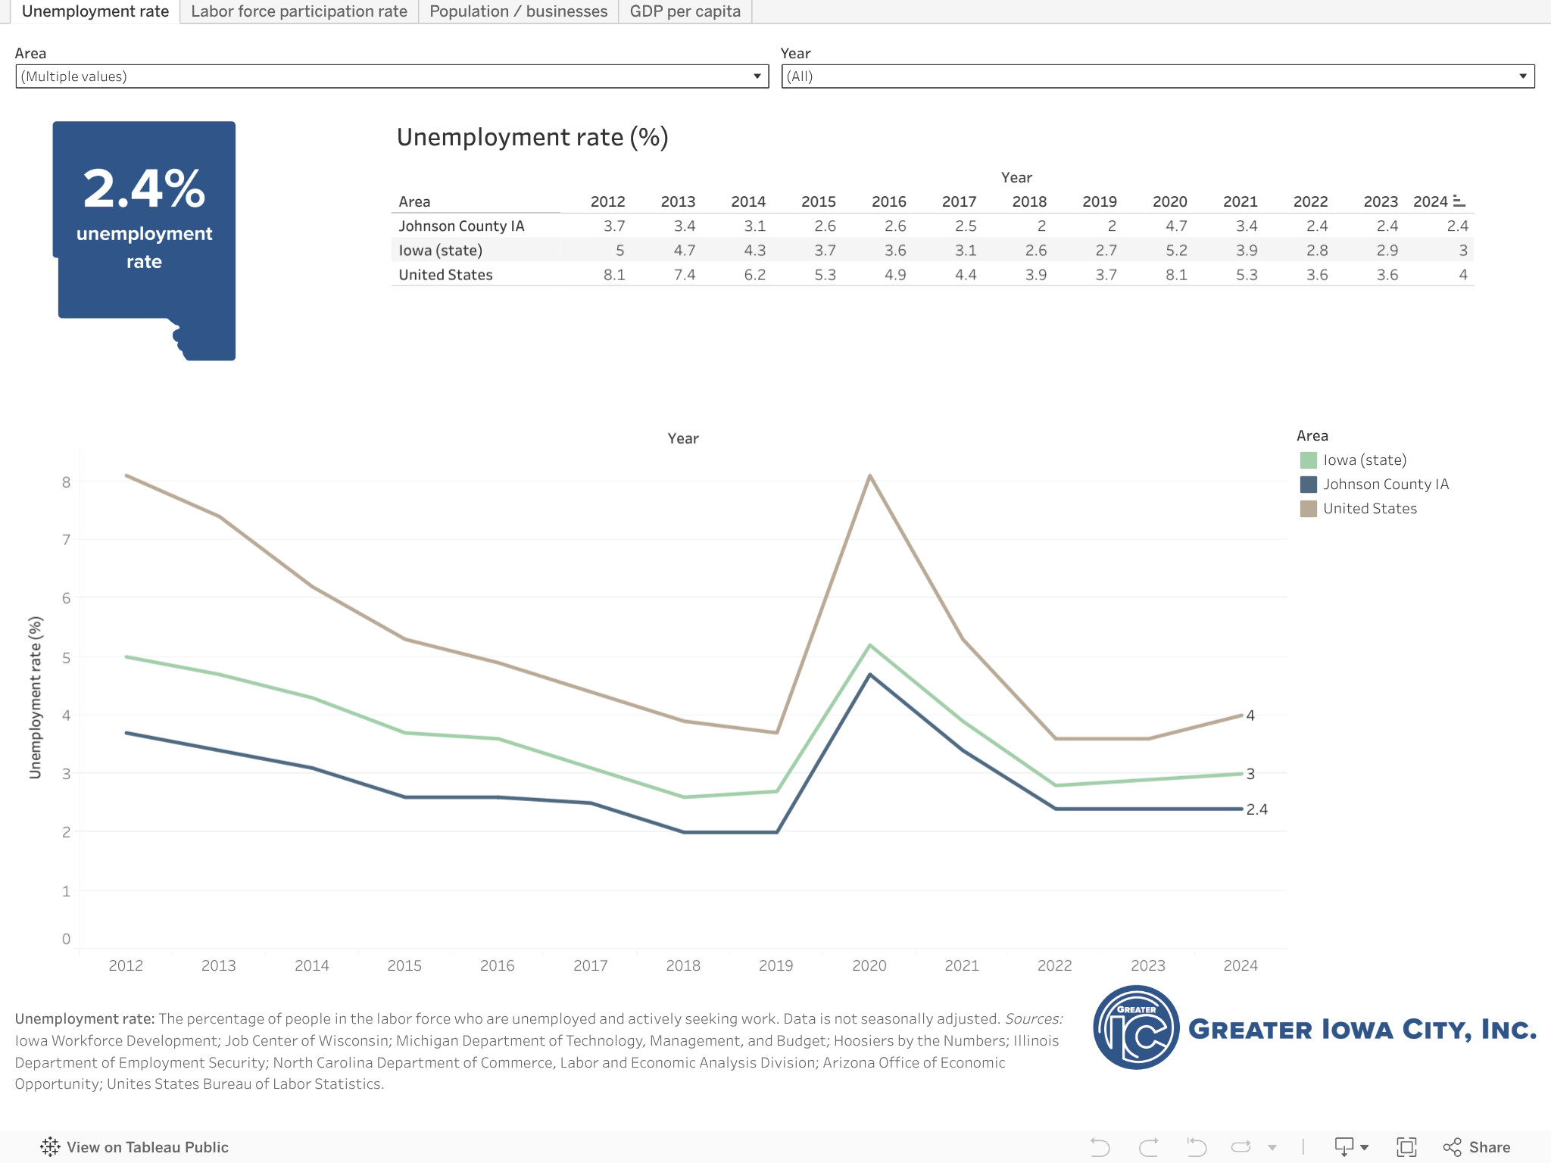Click the Undo arrow icon
The height and width of the screenshot is (1163, 1551).
tap(1100, 1147)
